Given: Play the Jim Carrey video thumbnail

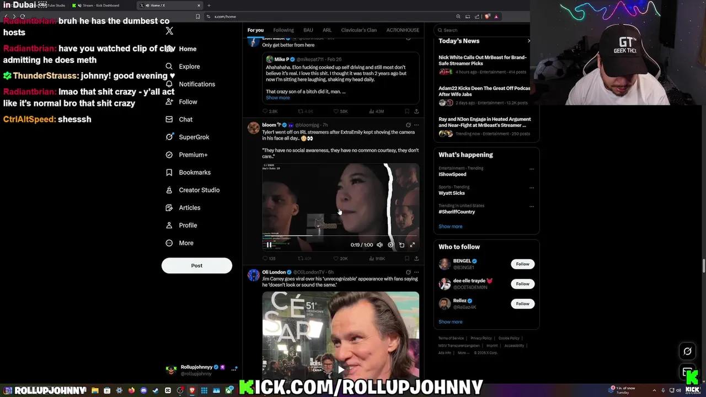Looking at the screenshot, I should [x=341, y=370].
